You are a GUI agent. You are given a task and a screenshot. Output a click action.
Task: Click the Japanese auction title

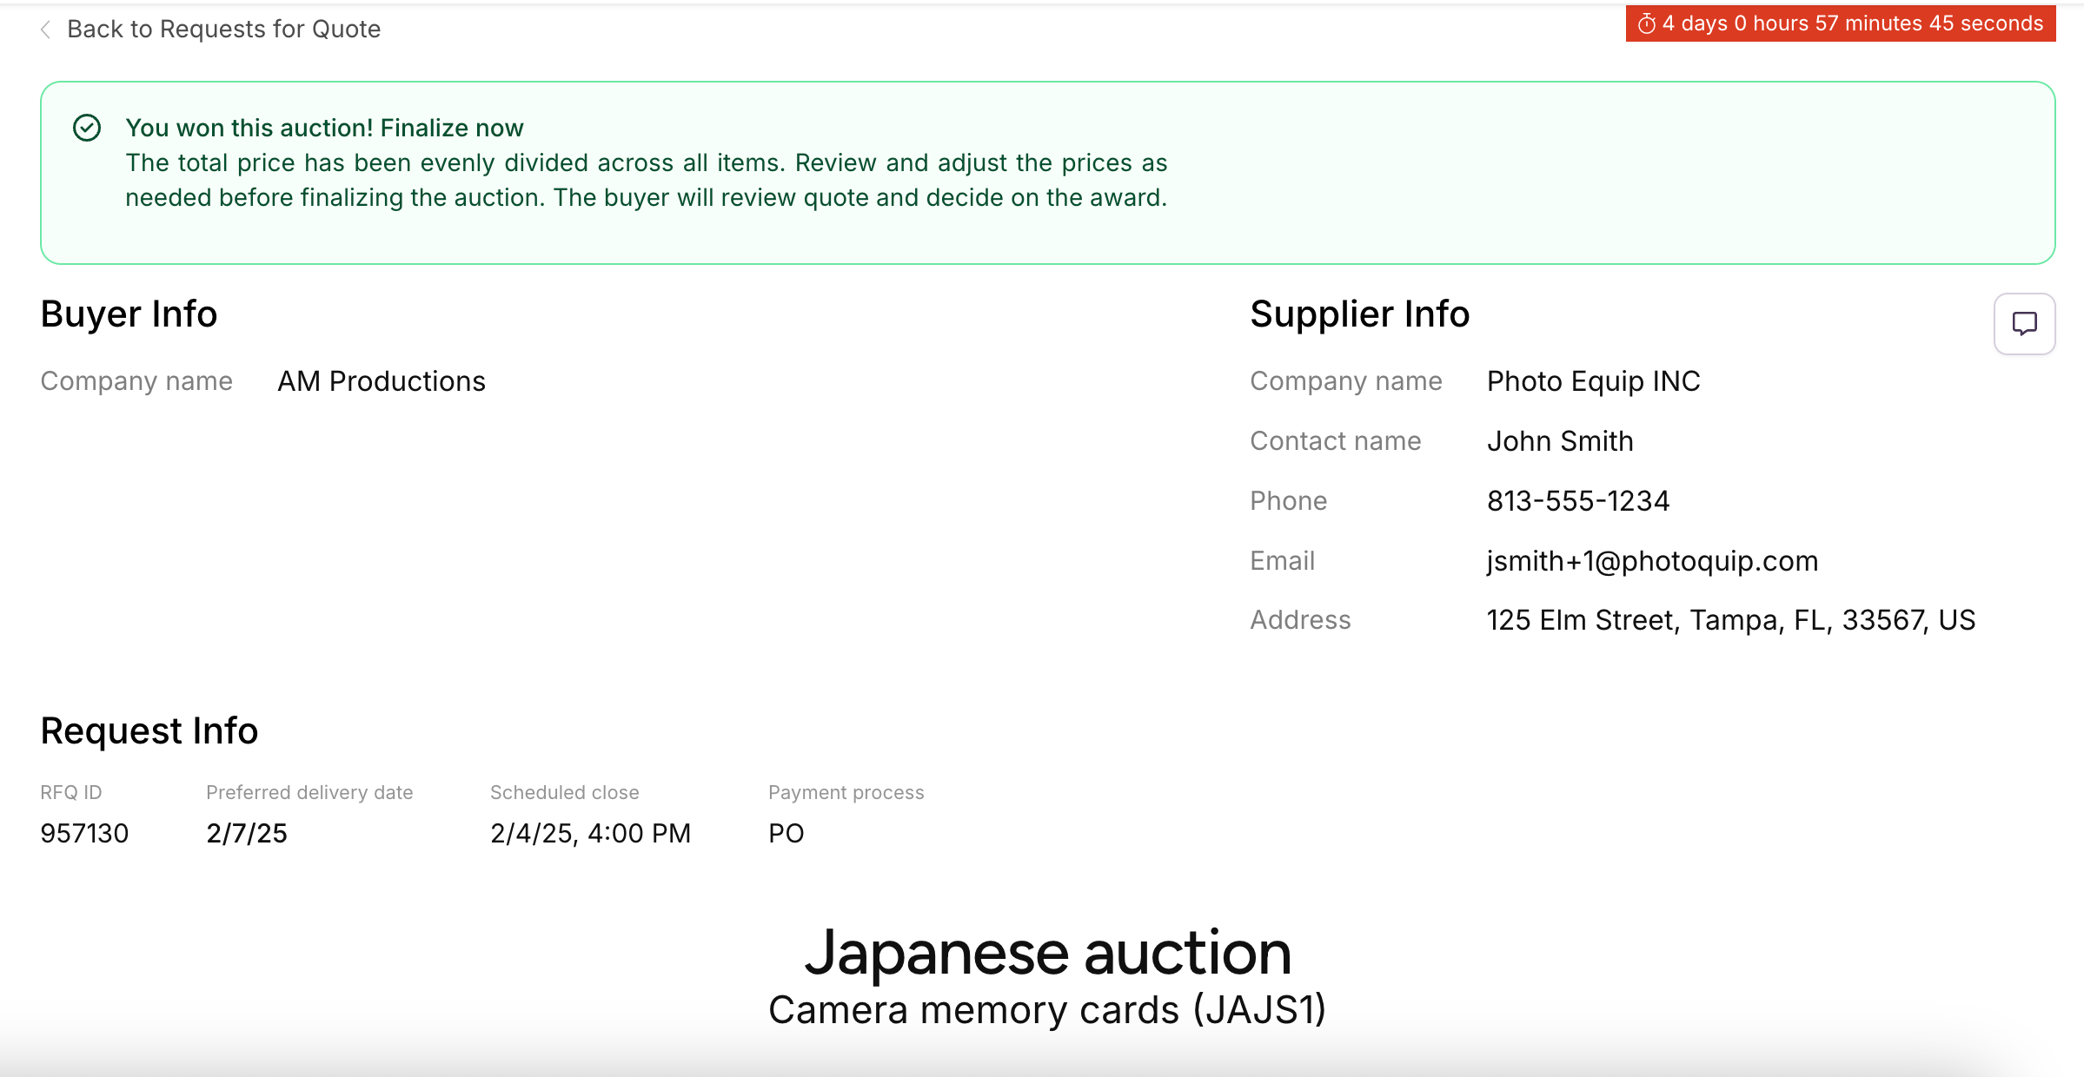[x=1048, y=952]
